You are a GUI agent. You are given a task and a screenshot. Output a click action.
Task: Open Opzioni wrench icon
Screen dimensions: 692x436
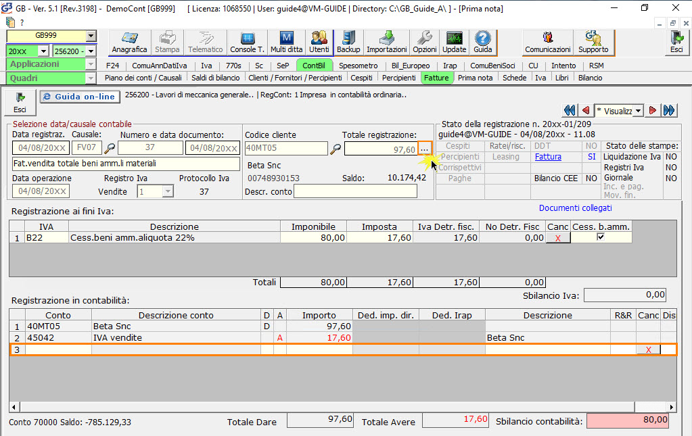(425, 43)
